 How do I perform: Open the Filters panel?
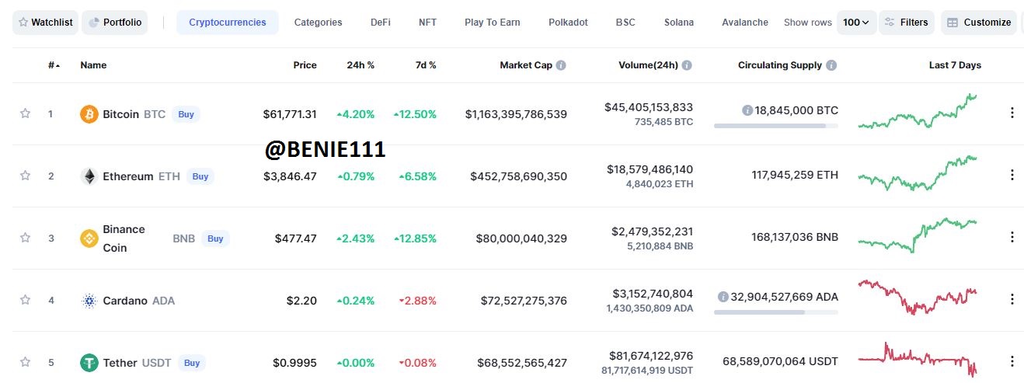coord(906,23)
